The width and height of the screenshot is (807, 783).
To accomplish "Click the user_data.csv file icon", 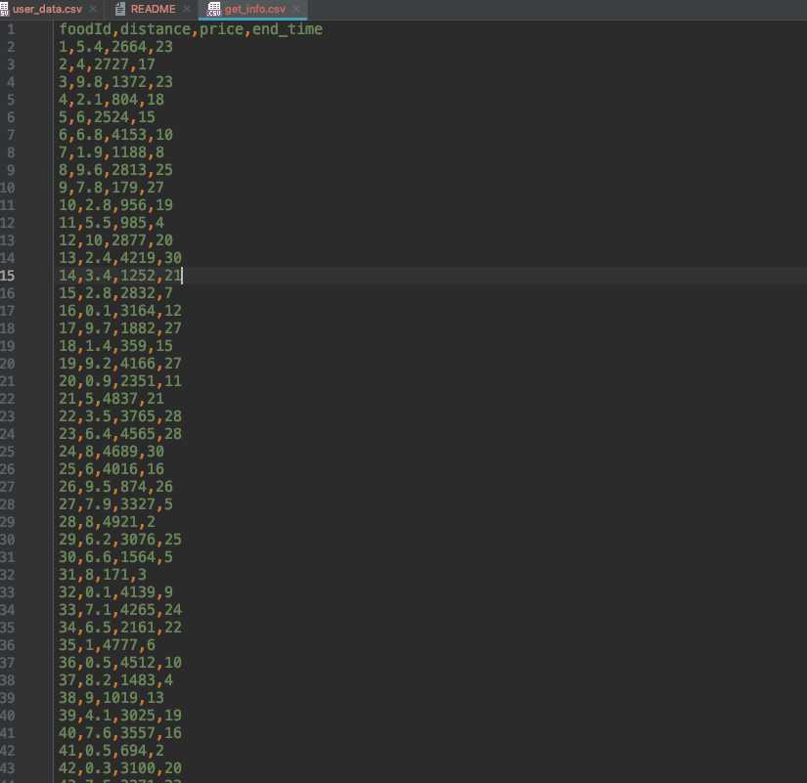I will click(4, 9).
